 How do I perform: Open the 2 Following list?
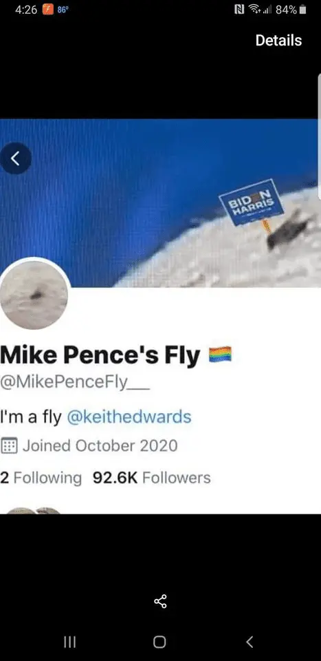click(x=41, y=478)
